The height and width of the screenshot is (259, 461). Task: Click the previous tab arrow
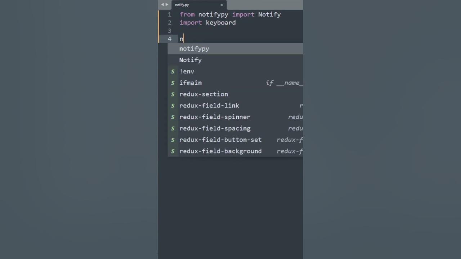162,5
